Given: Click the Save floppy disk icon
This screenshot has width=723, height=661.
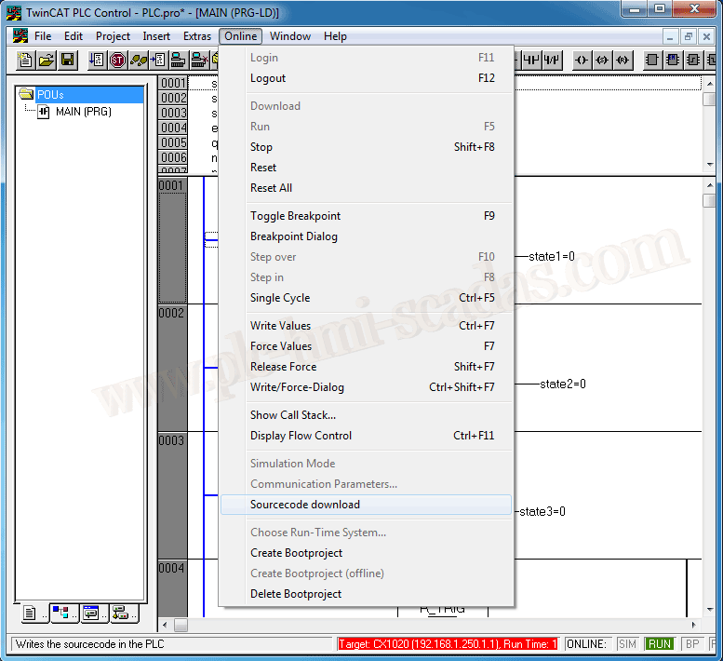Looking at the screenshot, I should click(x=67, y=61).
